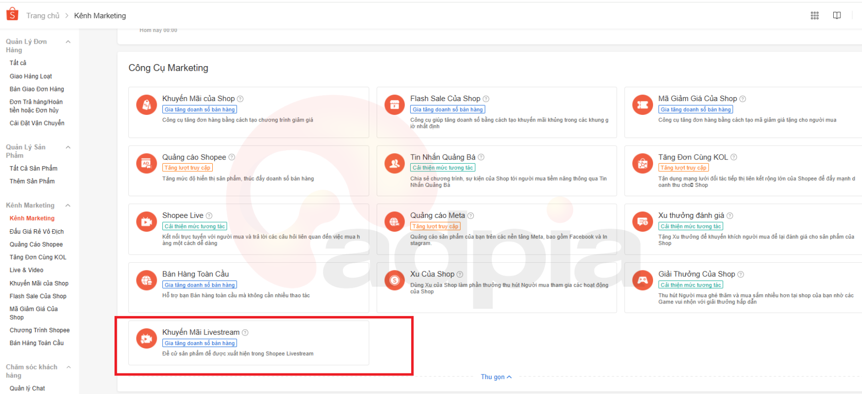Screen dimensions: 862x394
Task: Click Thu gọn to collapse marketing tools
Action: tap(496, 377)
